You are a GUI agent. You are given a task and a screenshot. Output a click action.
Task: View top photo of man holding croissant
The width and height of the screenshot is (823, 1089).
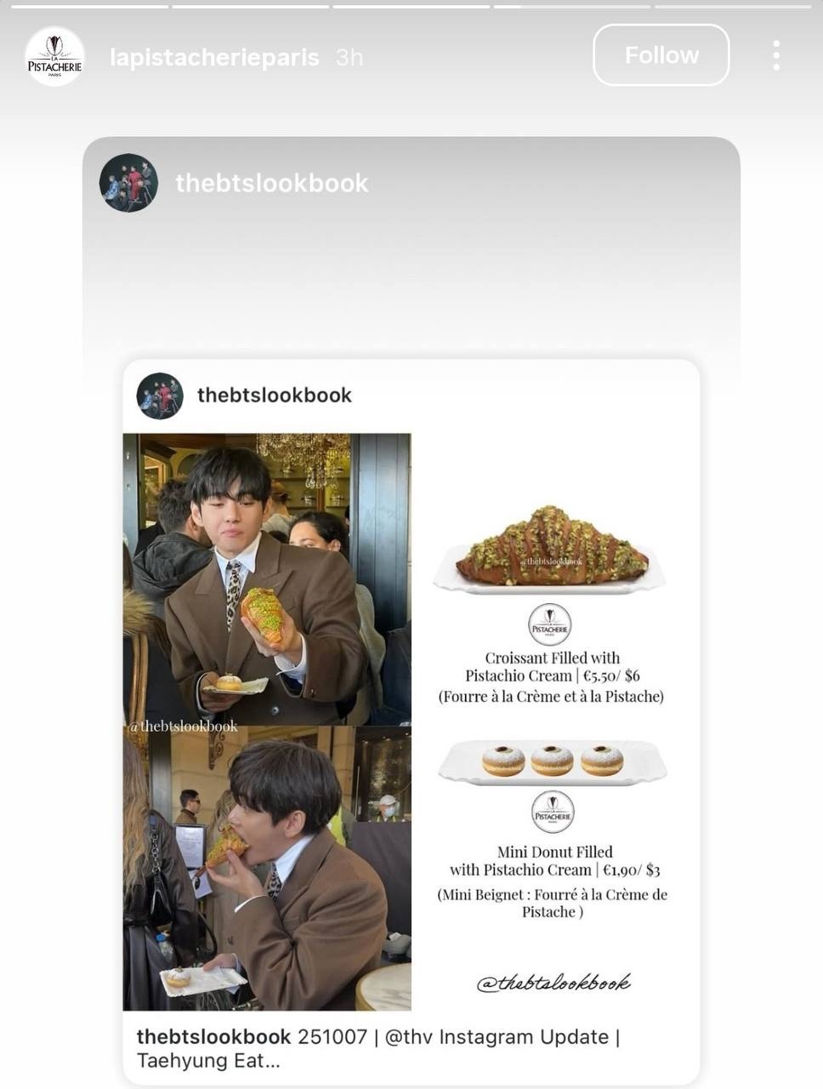pos(267,579)
